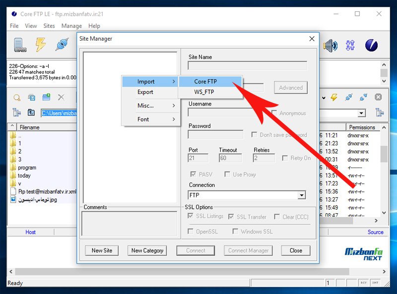Click the remote file list vertical scrollbar
Image resolution: width=397 pixels, height=294 pixels.
(x=384, y=154)
